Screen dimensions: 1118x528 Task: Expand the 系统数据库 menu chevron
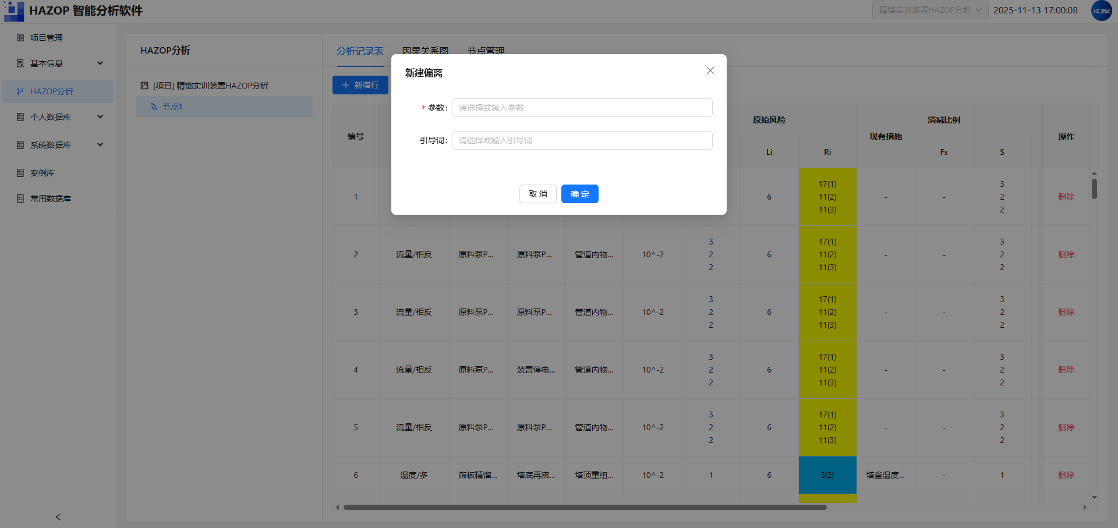[x=100, y=144]
